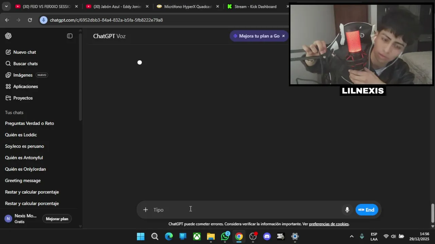Viewport: 435px width, 244px height.
Task: Click the browser forward arrow
Action: (18, 20)
